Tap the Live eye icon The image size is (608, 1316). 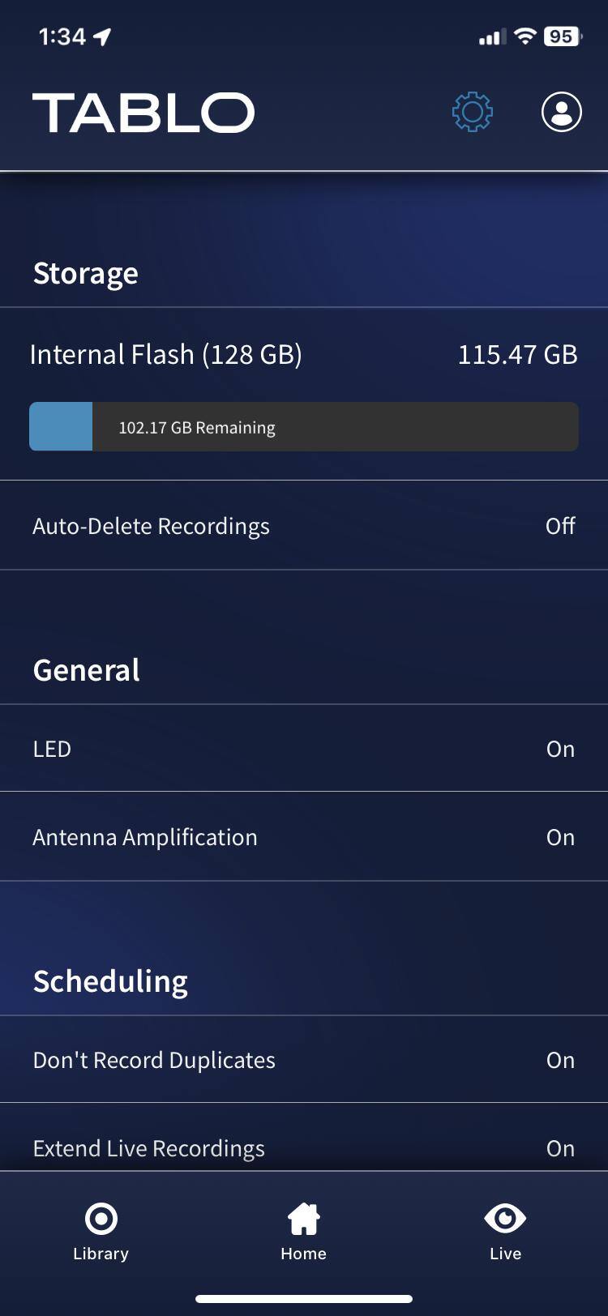505,1218
